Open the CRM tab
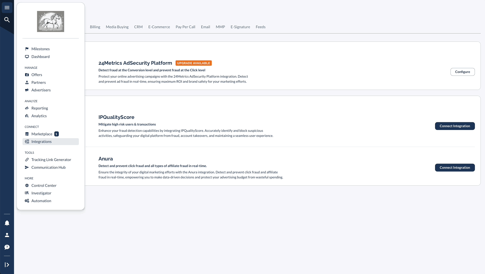 [x=138, y=27]
